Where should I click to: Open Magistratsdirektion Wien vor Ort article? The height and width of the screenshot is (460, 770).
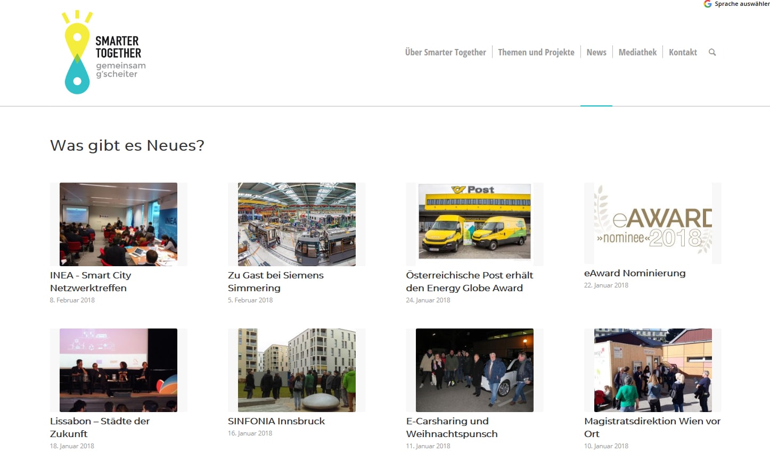652,428
